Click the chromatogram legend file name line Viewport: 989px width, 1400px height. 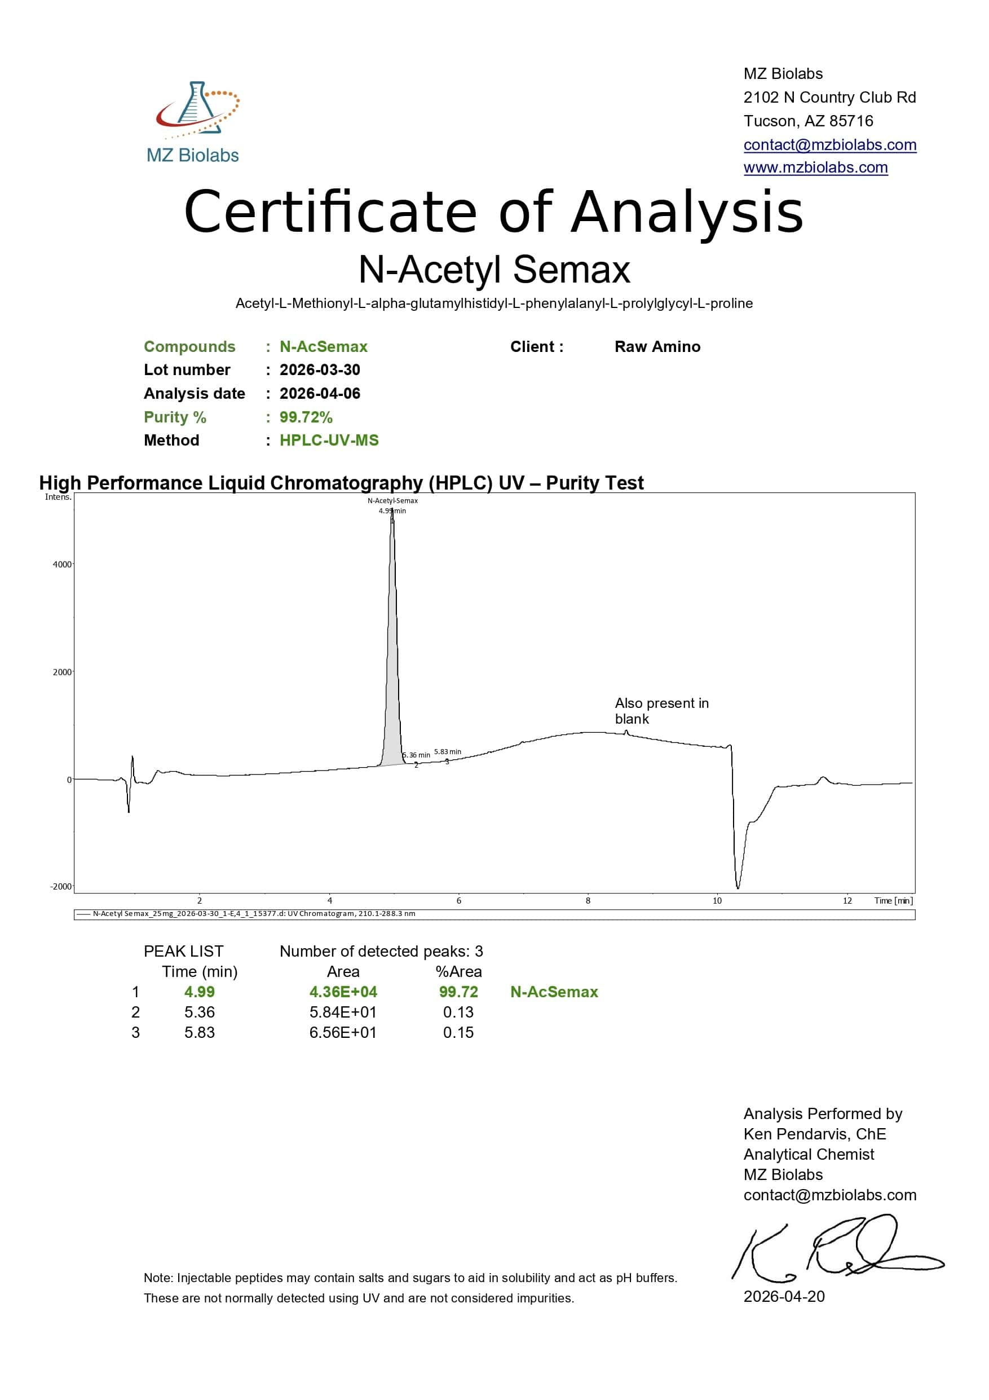pyautogui.click(x=254, y=913)
